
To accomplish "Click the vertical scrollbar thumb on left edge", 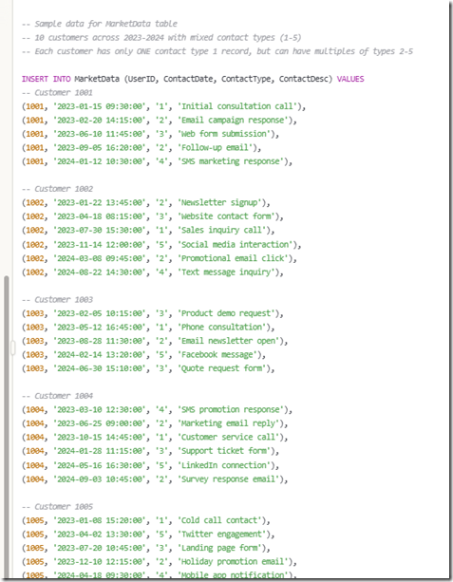I will click(x=6, y=426).
